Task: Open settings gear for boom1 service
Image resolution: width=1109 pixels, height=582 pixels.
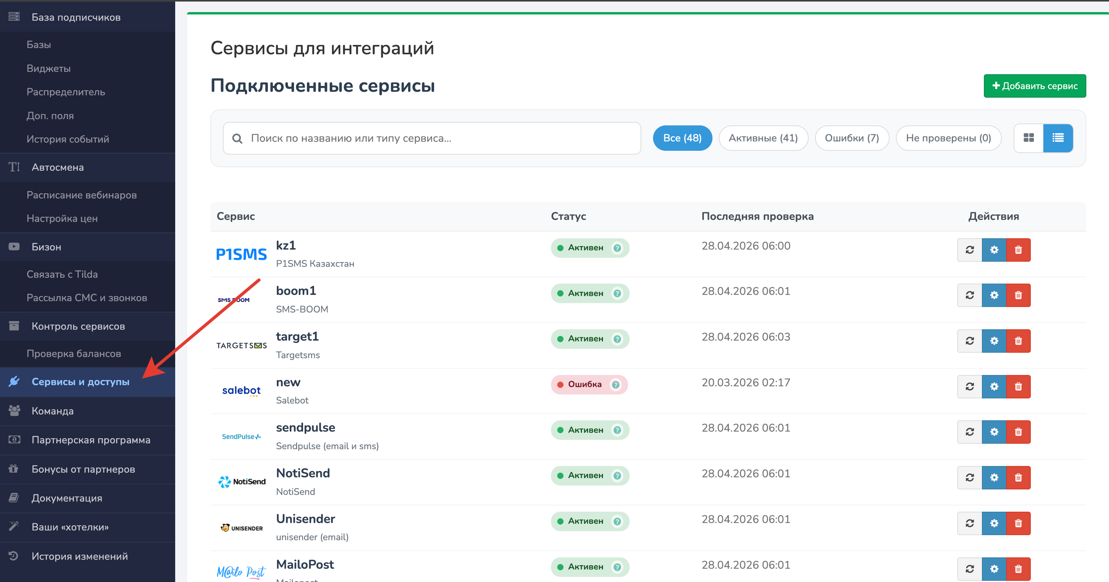Action: (994, 296)
